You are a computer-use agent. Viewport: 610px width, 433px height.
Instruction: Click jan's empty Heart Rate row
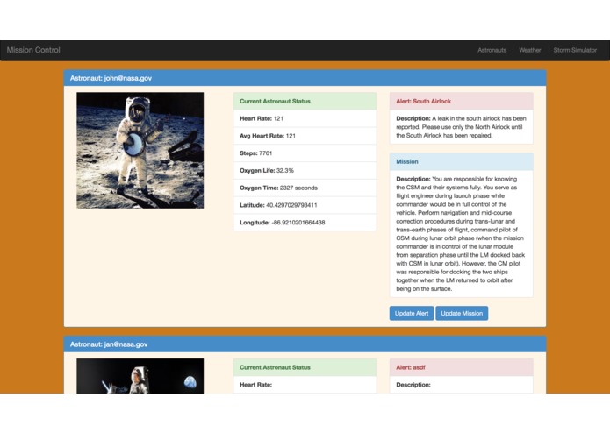[x=305, y=385]
